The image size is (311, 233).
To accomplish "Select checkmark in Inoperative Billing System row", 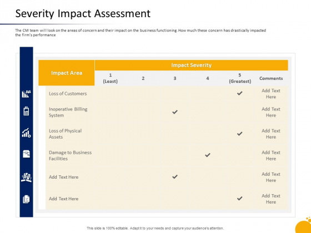I will 175,112.
